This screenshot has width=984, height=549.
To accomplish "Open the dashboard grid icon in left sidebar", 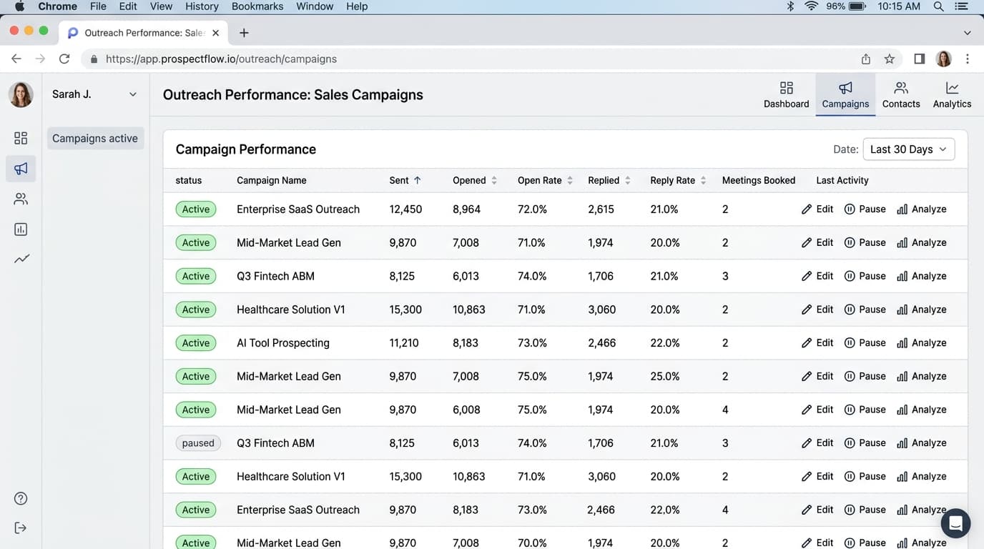I will click(x=21, y=138).
